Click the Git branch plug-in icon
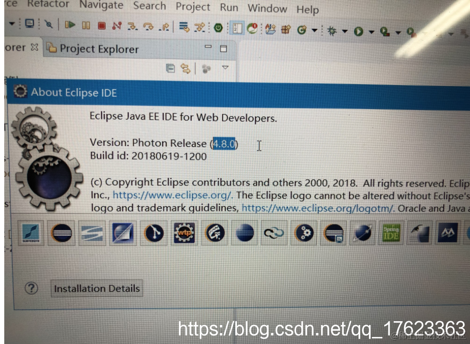470x344 pixels. (x=154, y=232)
